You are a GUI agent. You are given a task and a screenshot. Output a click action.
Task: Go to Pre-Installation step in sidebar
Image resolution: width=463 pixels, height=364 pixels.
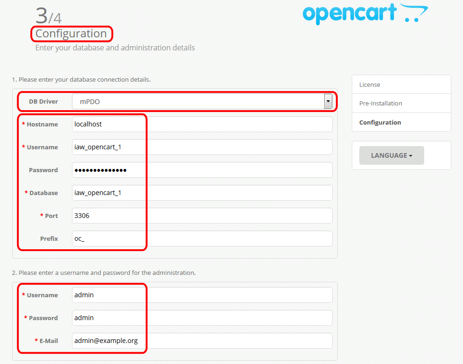click(x=401, y=103)
